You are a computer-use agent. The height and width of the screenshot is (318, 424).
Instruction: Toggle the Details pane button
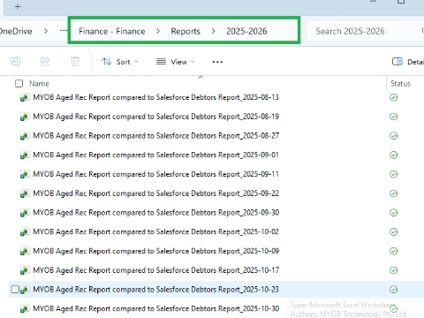click(x=408, y=62)
